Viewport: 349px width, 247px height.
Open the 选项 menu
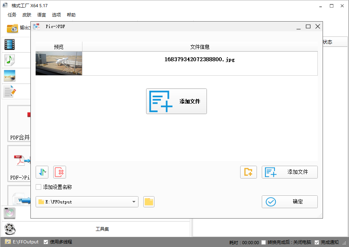56,15
